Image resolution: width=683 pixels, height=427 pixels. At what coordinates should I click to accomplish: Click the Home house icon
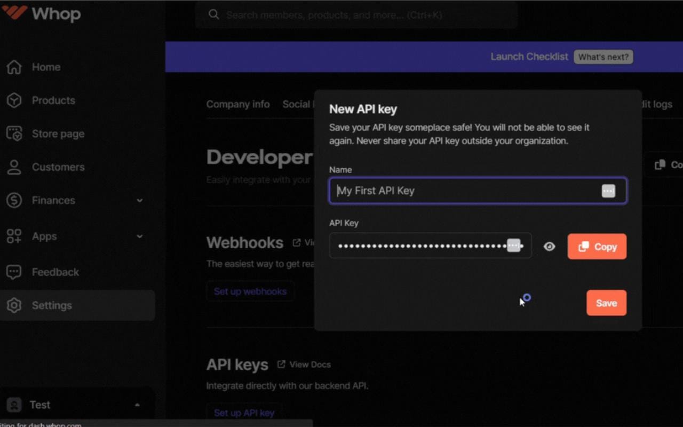tap(14, 67)
